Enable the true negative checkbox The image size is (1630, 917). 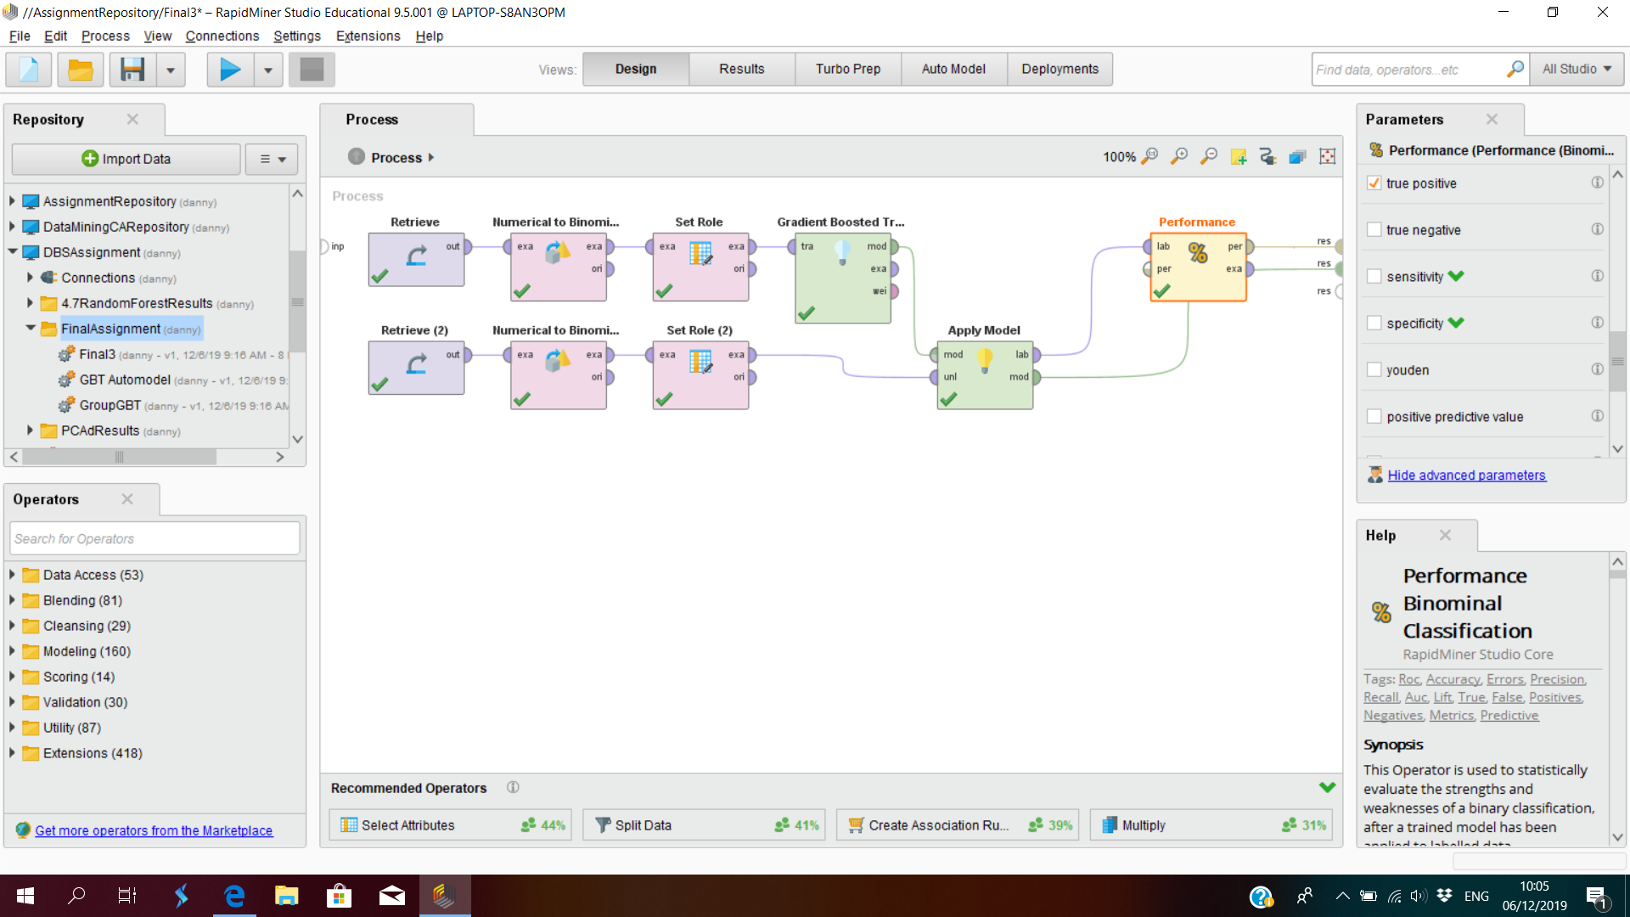click(x=1374, y=230)
